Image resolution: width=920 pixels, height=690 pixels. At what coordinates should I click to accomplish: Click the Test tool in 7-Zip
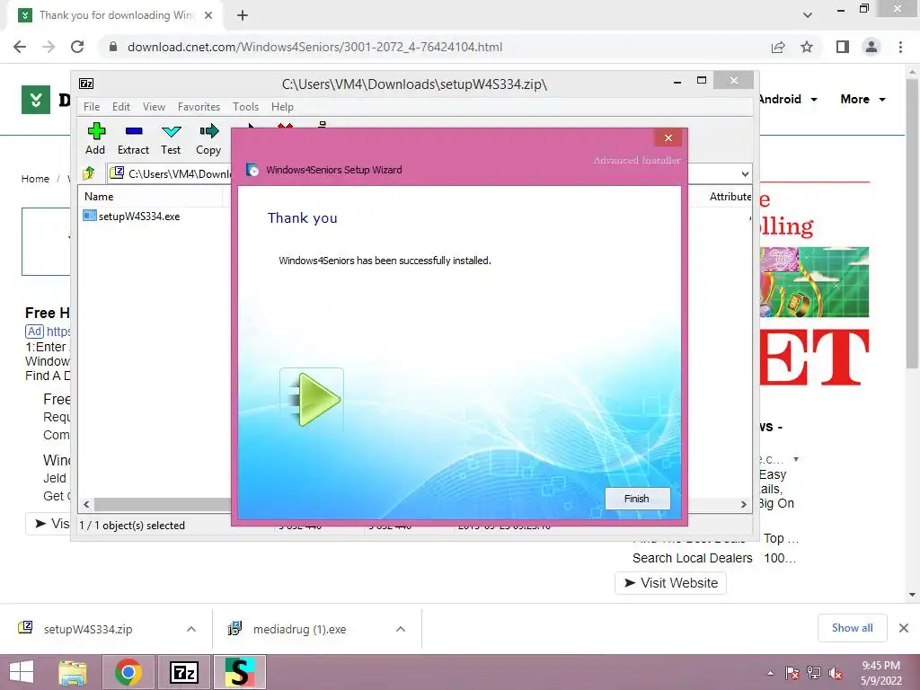click(171, 139)
